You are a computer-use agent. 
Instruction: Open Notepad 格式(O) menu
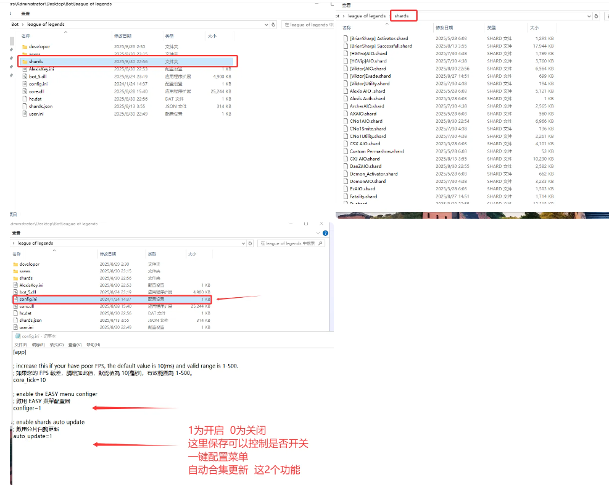pos(57,345)
